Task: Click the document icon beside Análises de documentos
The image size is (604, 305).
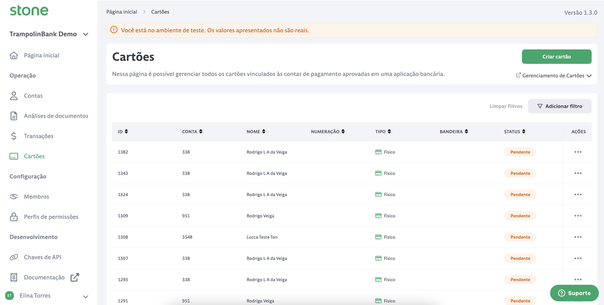Action: (14, 116)
